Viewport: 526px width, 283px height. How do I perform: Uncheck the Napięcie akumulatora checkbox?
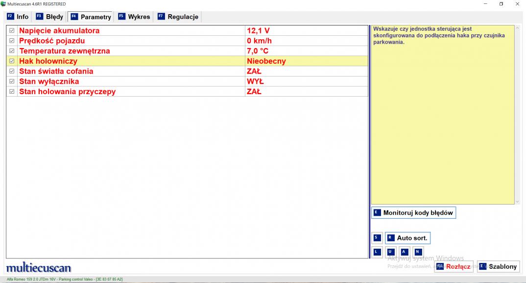tap(12, 30)
